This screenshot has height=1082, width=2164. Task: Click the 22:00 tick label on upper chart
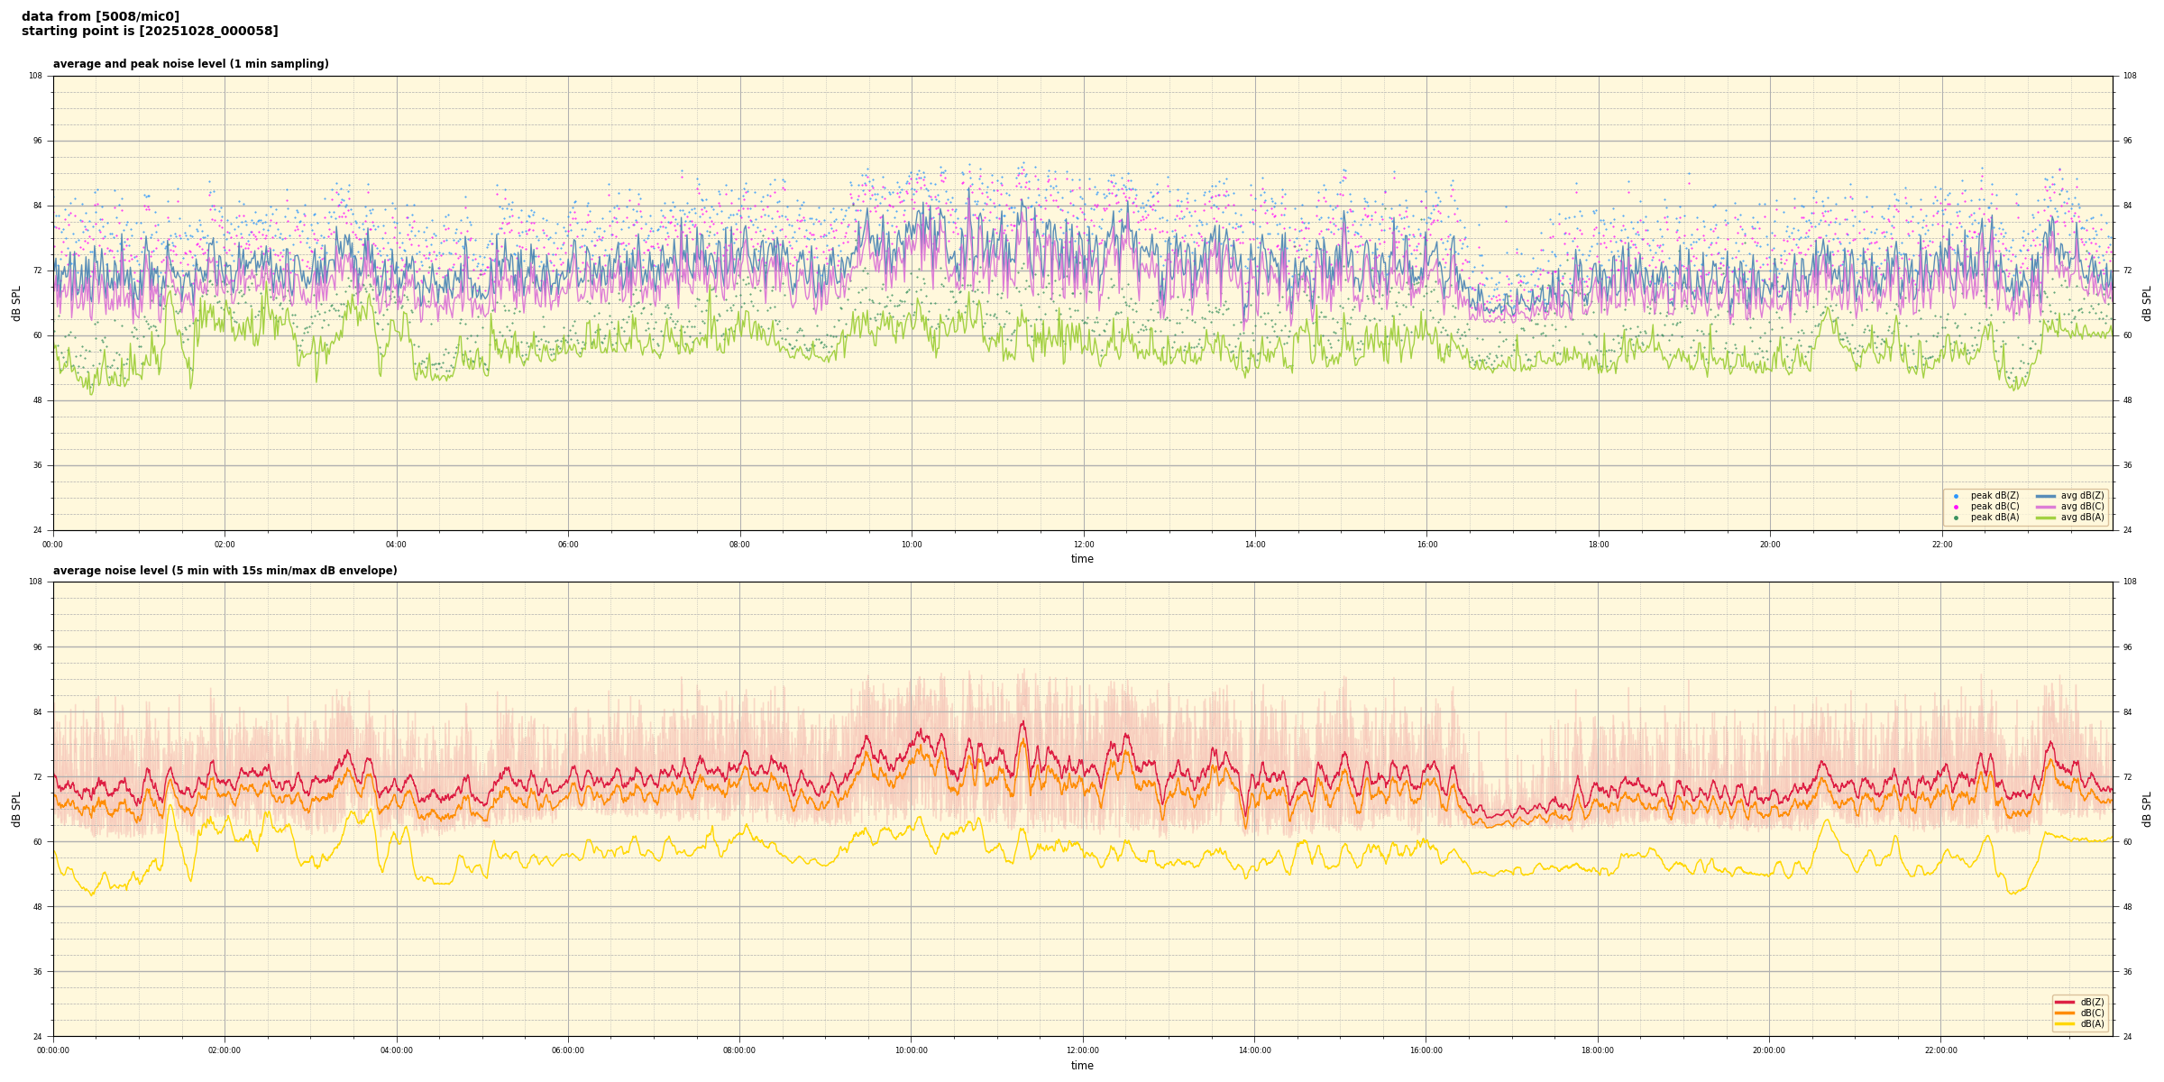click(1941, 545)
